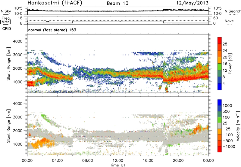Click the 60 tick on Nave axis

[216, 18]
